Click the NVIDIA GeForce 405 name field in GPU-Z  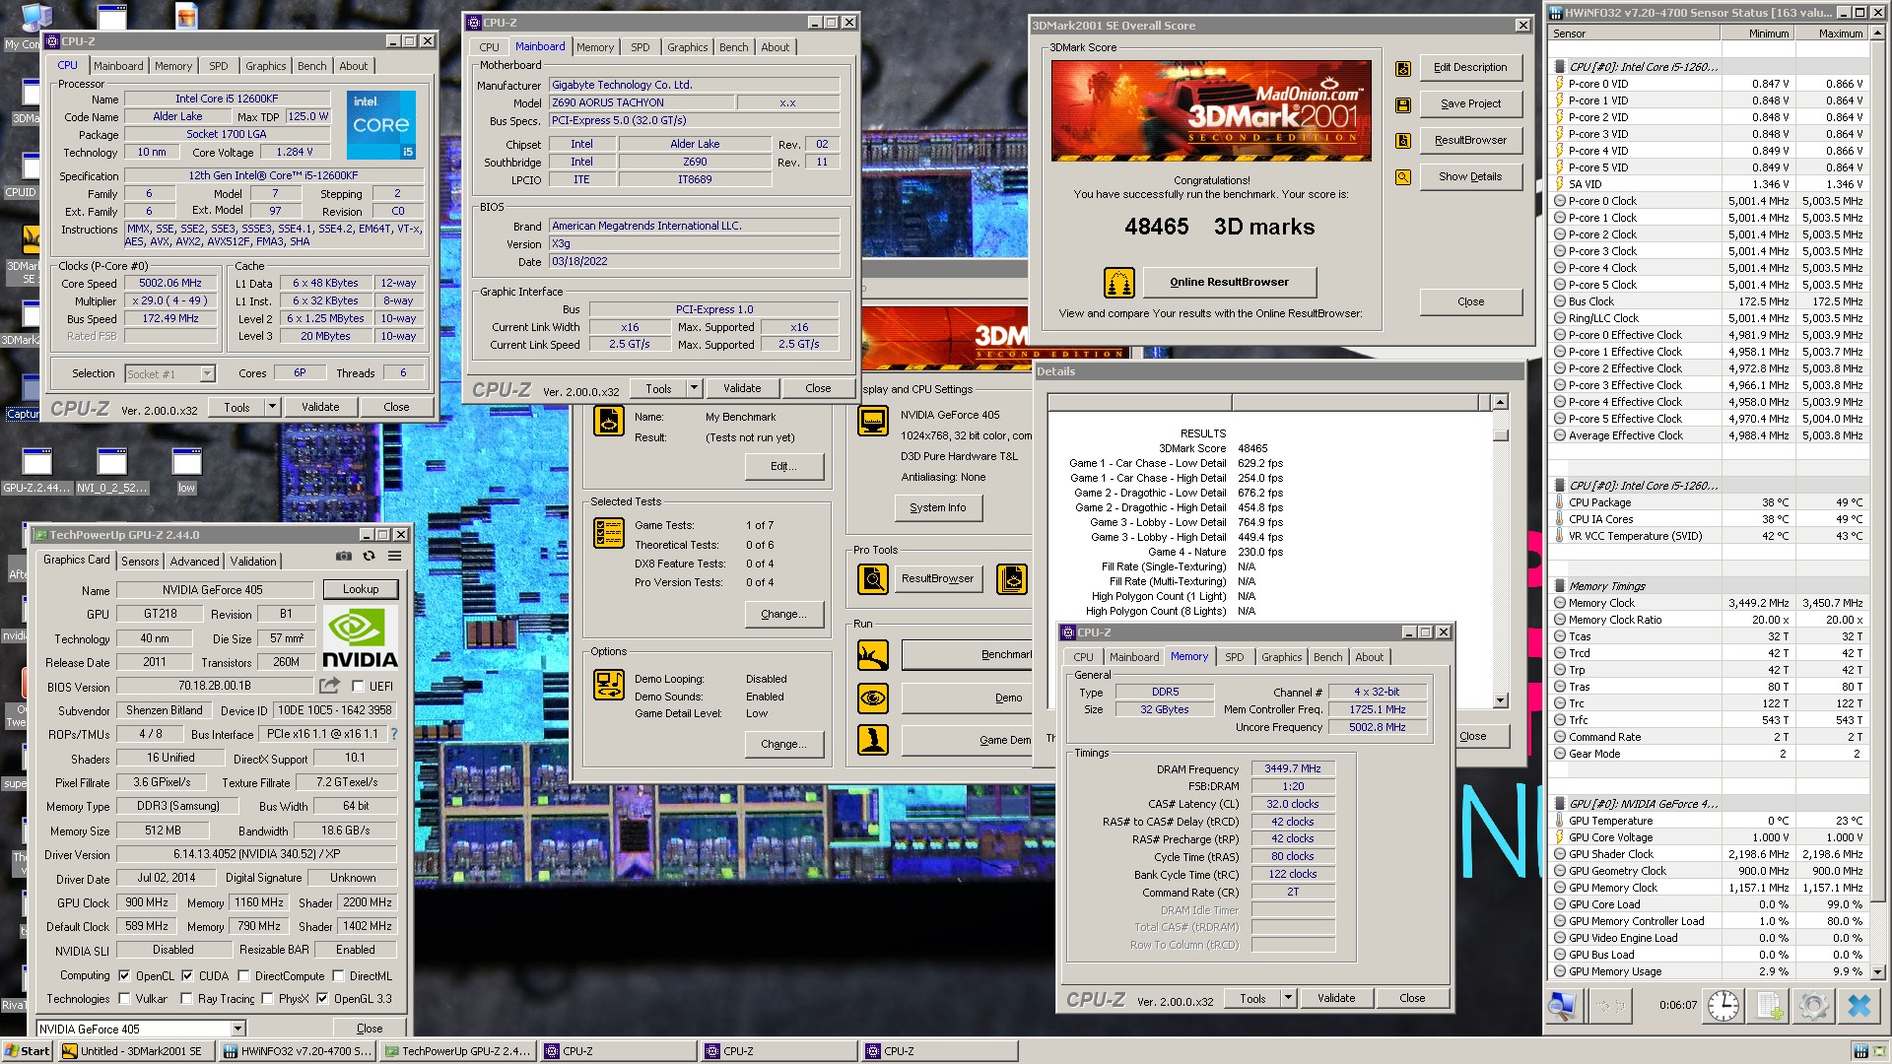(x=213, y=590)
